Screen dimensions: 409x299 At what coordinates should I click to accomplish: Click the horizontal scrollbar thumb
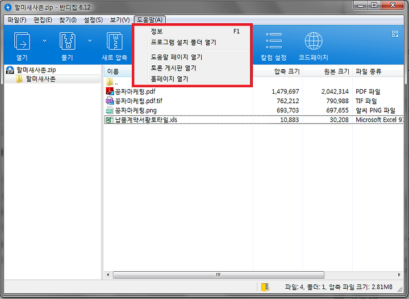(x=219, y=275)
